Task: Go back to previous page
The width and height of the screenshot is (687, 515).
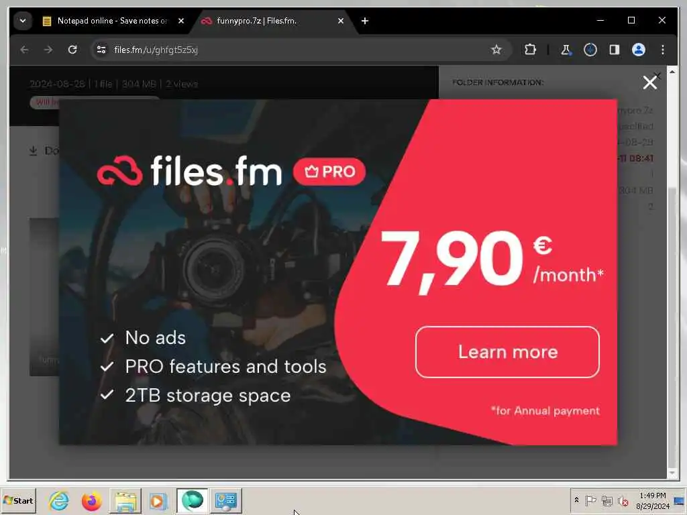Action: pos(25,50)
